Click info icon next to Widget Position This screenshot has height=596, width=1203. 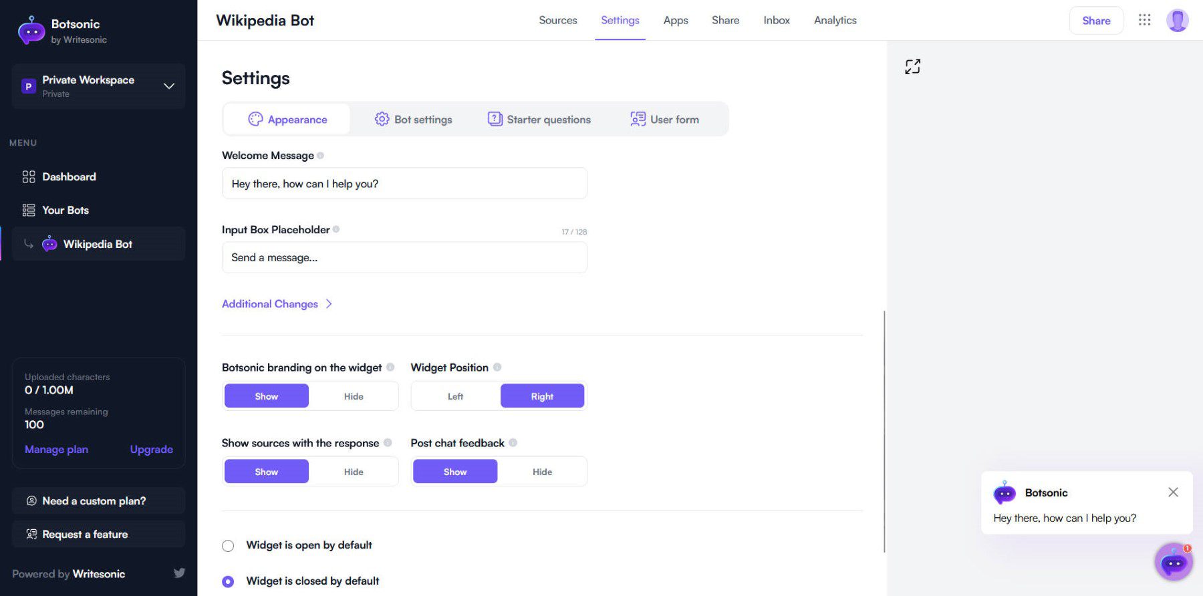point(497,367)
